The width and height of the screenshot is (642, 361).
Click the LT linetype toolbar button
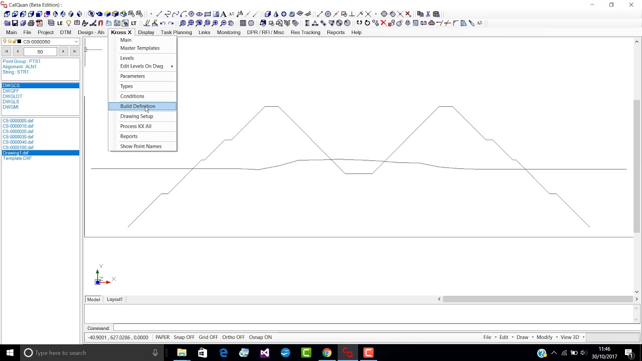(x=134, y=23)
